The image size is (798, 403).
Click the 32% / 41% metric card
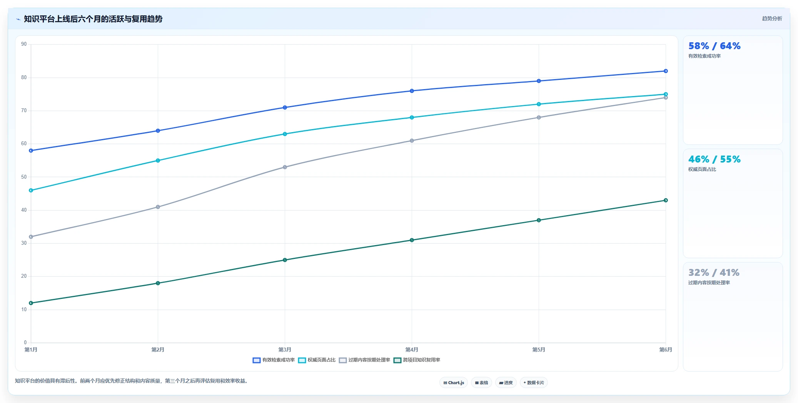click(x=733, y=317)
